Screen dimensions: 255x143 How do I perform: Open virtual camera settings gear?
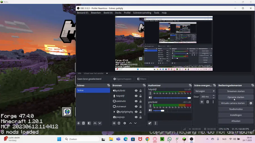(x=251, y=103)
